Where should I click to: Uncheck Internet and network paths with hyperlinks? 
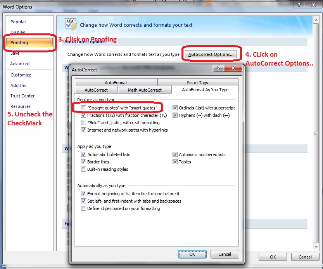(x=84, y=130)
